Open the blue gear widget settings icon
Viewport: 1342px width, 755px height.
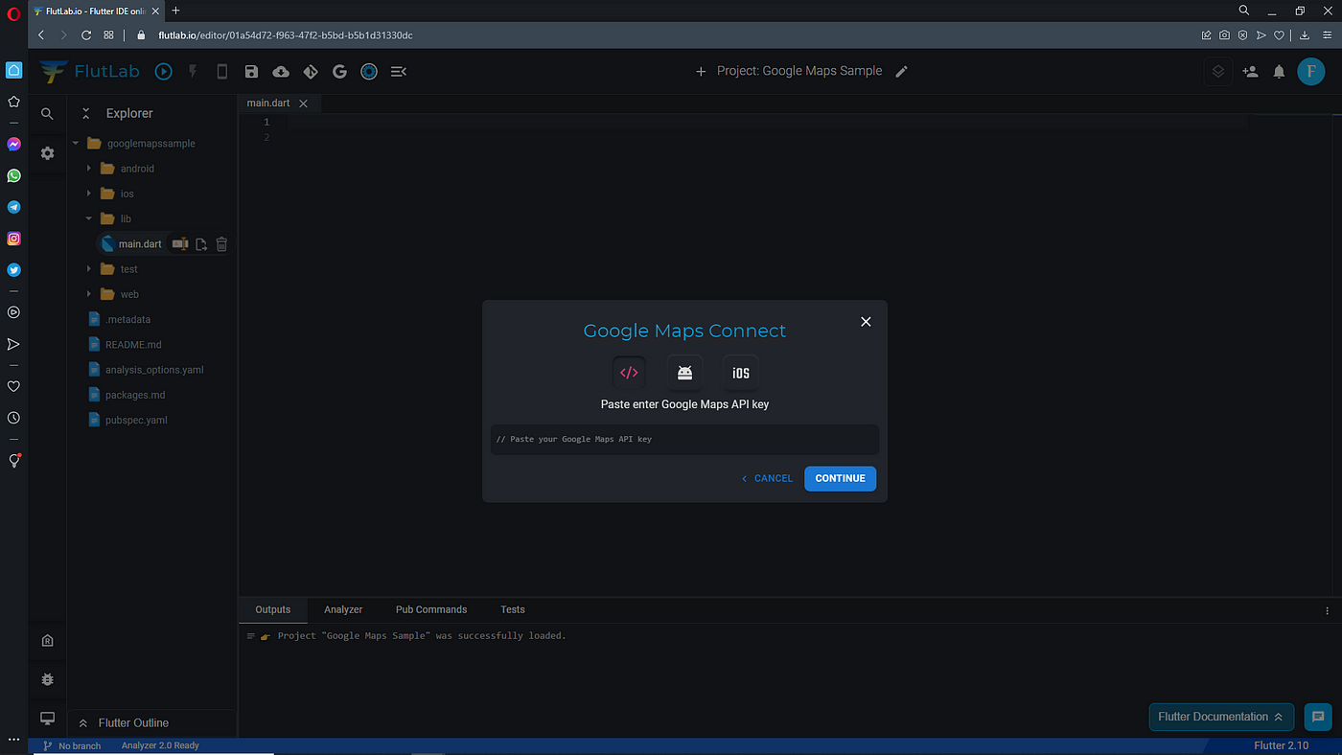pyautogui.click(x=369, y=71)
